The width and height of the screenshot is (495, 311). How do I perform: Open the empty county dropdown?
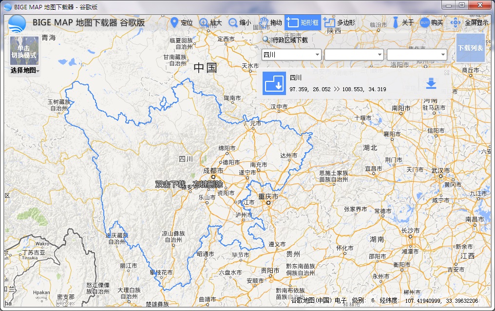click(417, 55)
